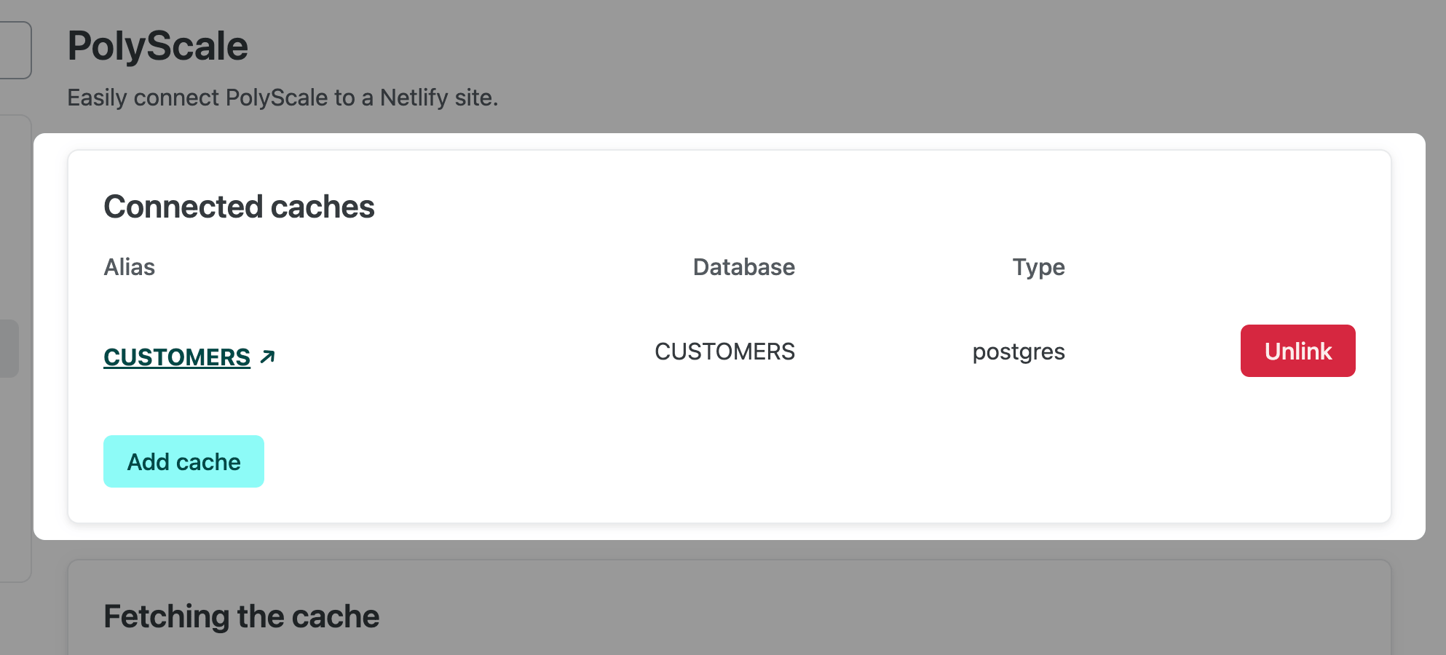The height and width of the screenshot is (655, 1446).
Task: Click the Fetching the cache heading
Action: [x=242, y=616]
